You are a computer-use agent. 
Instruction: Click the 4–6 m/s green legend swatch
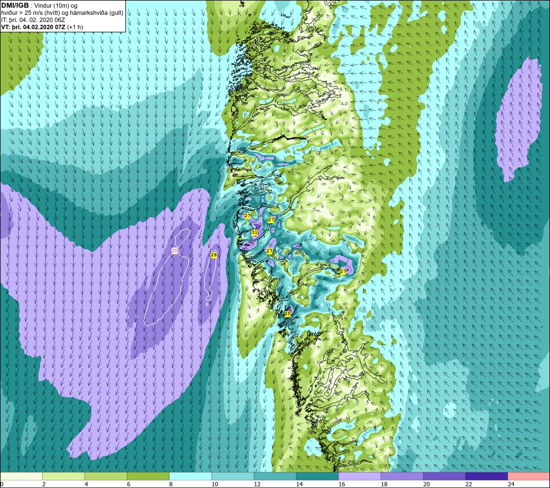[106, 476]
